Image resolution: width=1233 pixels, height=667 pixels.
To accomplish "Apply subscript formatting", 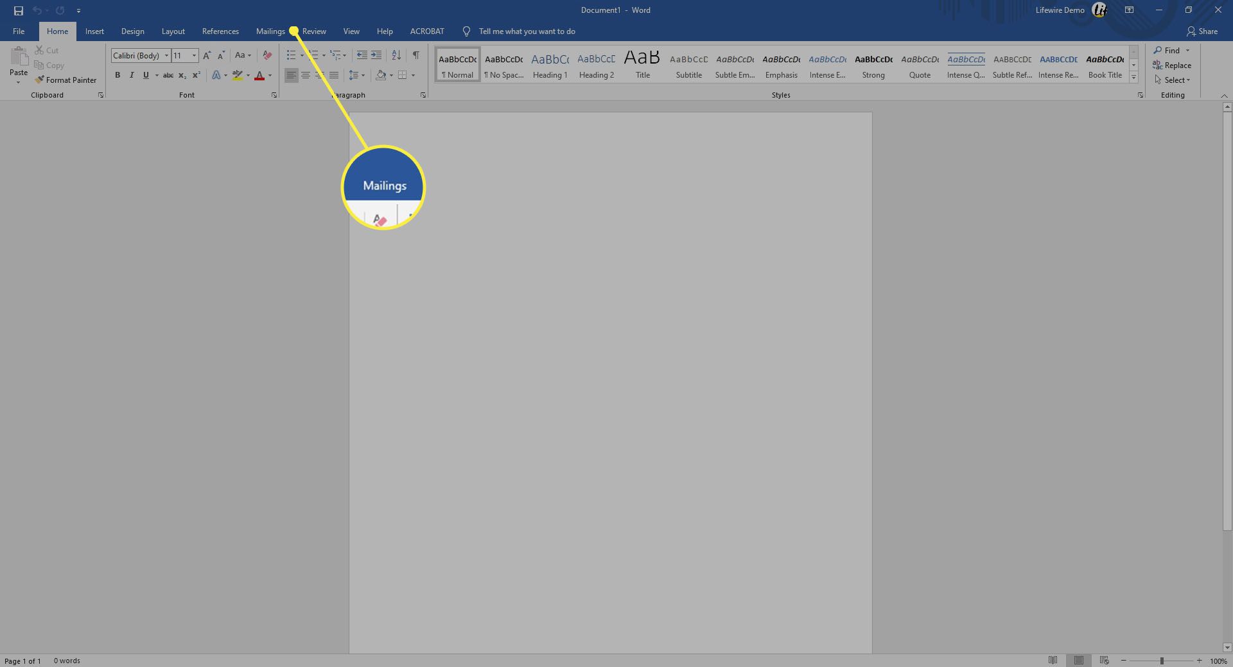I will click(182, 75).
